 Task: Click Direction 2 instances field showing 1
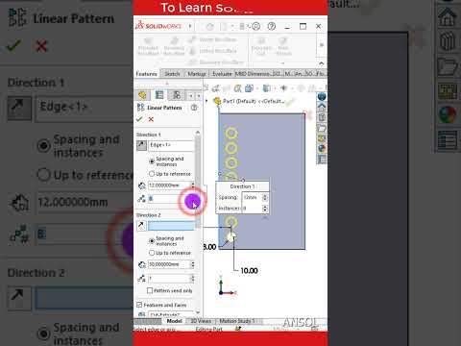click(169, 279)
